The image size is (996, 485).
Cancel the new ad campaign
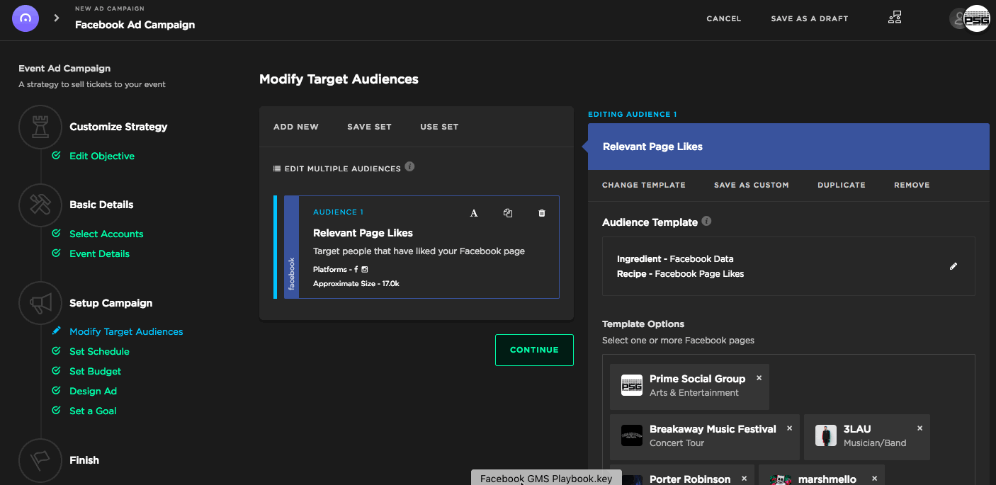pos(723,18)
